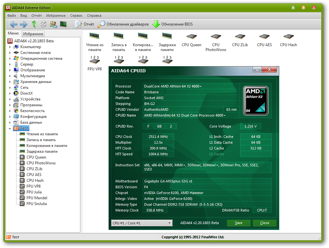Viewport: 329px width, 248px height.
Task: Open the Вид menu
Action: pyautogui.click(x=24, y=15)
